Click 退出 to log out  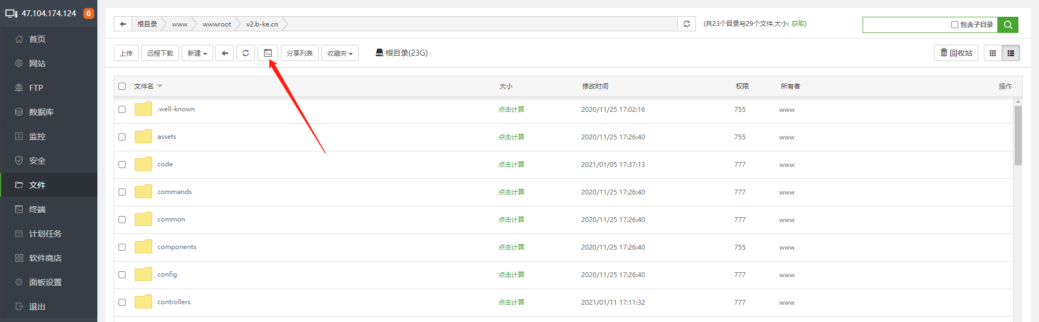coord(49,306)
